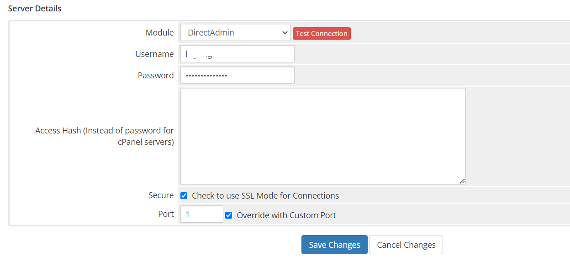570x266 pixels.
Task: Focus the Username input field
Action: pos(237,54)
